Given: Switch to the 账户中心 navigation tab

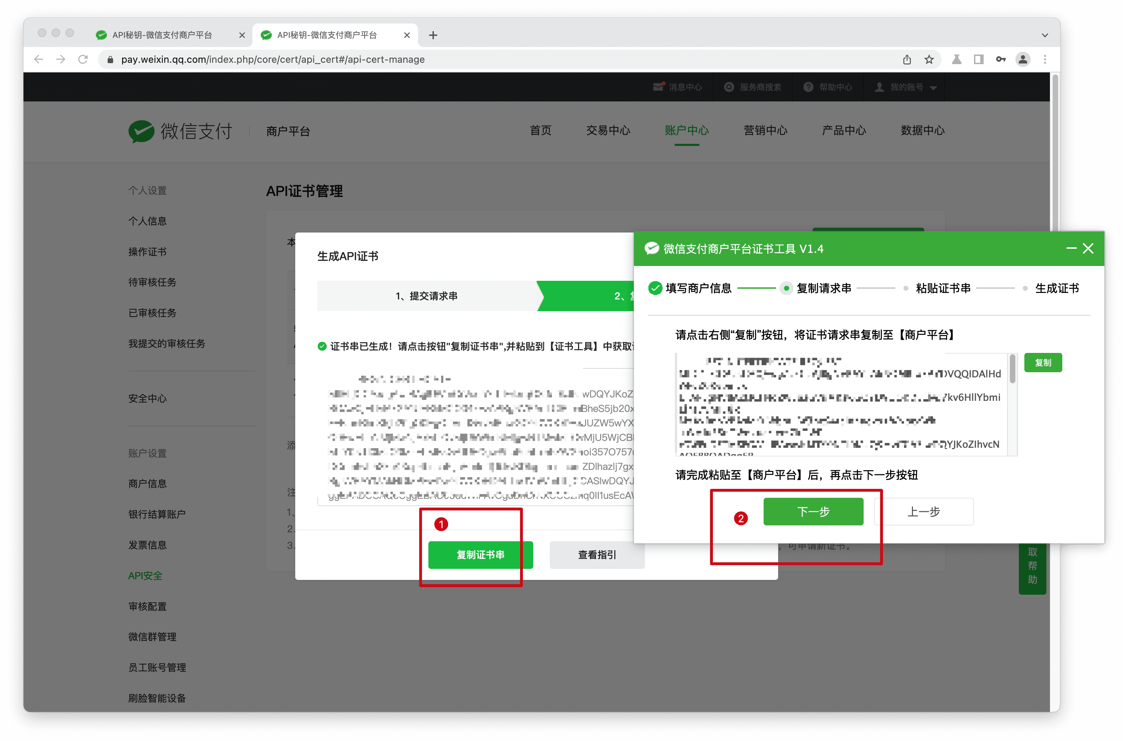Looking at the screenshot, I should [x=687, y=131].
